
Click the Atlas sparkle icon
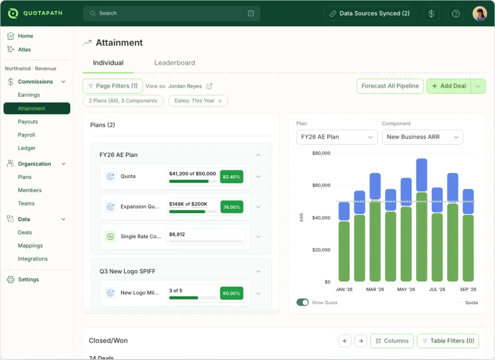(x=10, y=49)
